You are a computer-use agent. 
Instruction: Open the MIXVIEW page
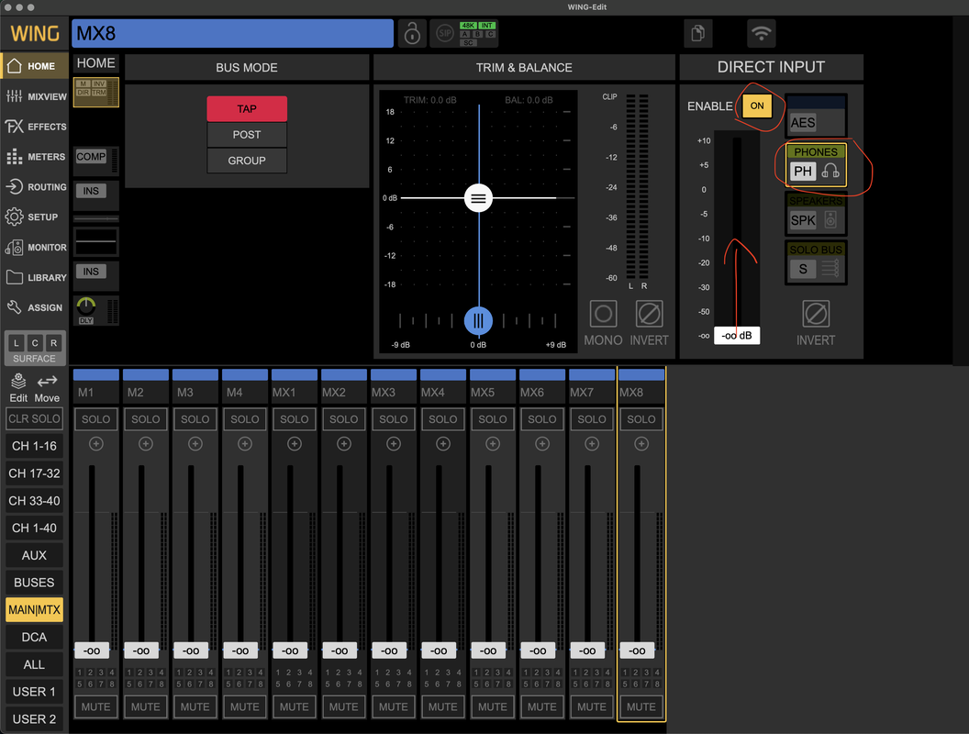click(x=34, y=96)
